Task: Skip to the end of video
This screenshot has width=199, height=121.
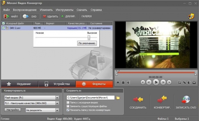Action: [169, 82]
